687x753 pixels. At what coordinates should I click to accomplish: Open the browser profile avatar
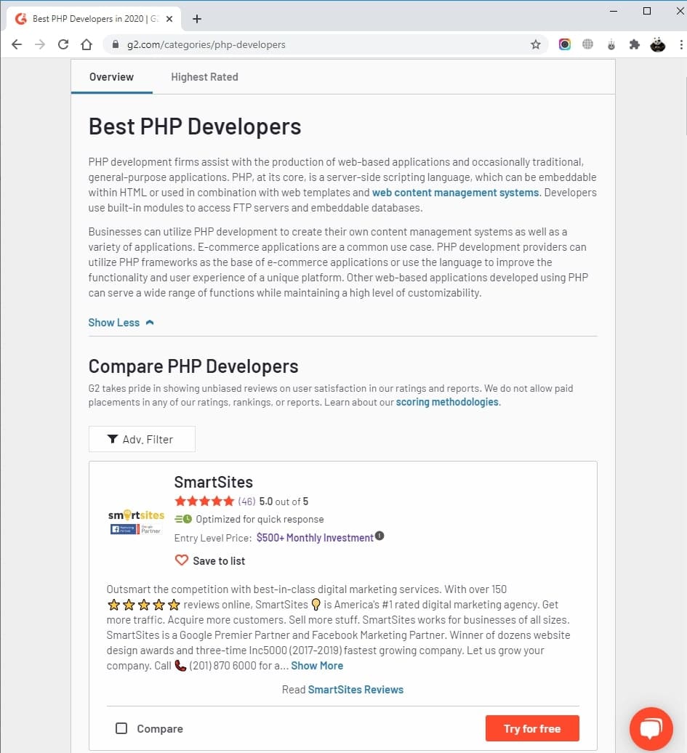[x=658, y=44]
